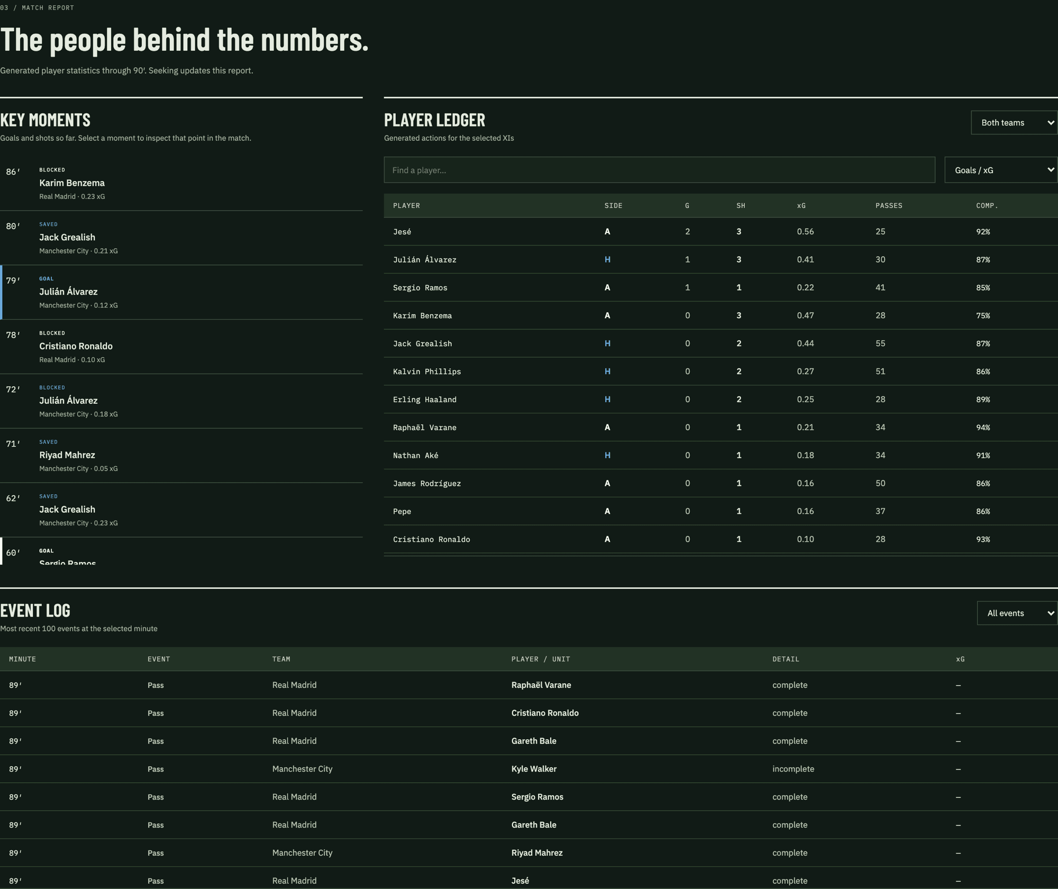1058x889 pixels.
Task: Select the 72' Julián Álvarez blocked moment
Action: click(181, 401)
